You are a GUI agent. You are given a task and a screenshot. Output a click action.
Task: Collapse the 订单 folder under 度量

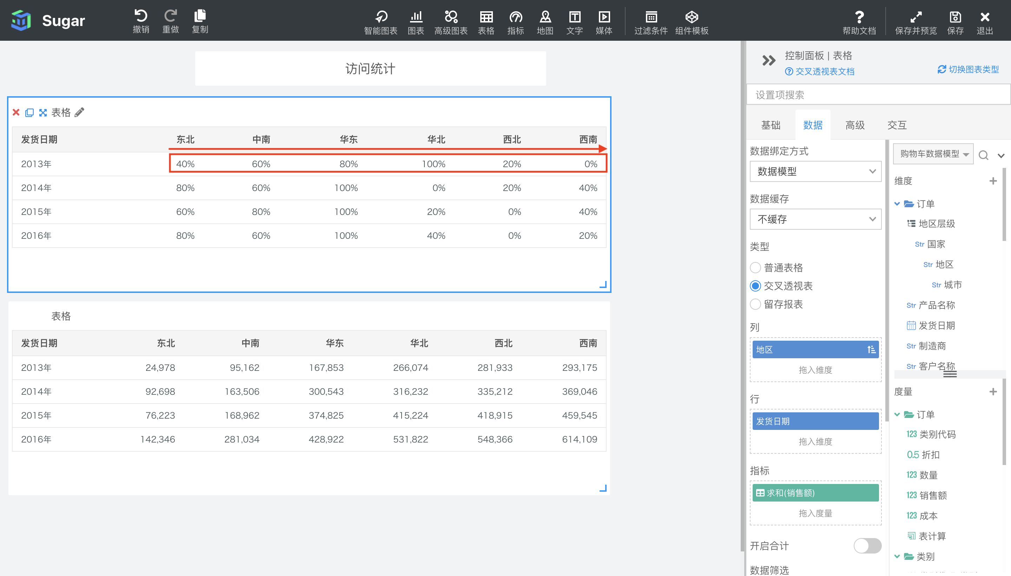click(x=897, y=414)
